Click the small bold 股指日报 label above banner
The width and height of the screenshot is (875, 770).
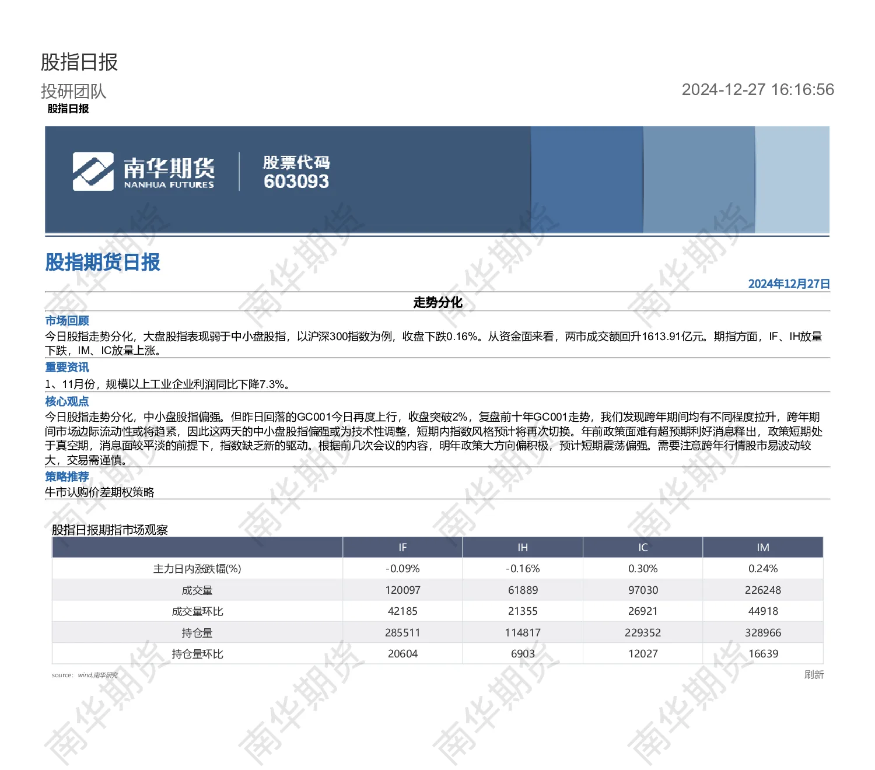click(x=68, y=108)
